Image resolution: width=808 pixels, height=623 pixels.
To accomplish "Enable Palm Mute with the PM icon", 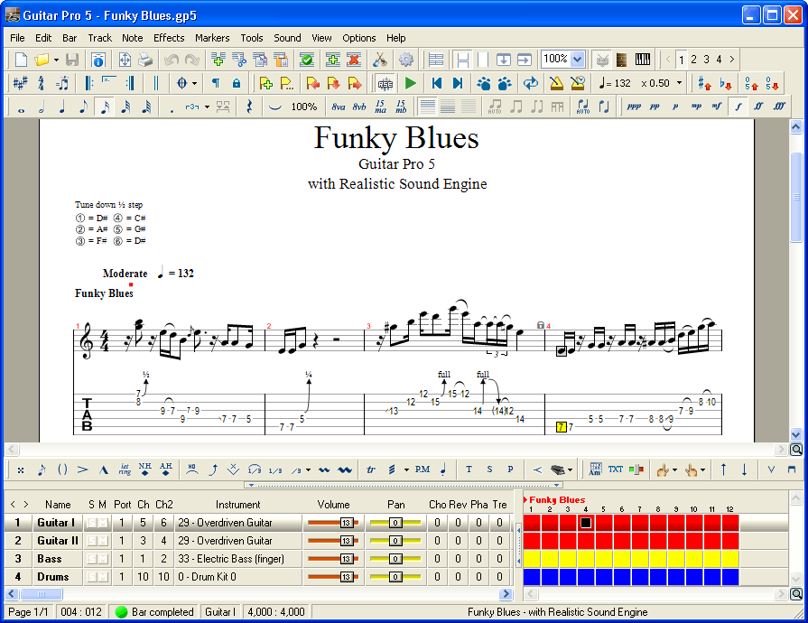I will [423, 467].
